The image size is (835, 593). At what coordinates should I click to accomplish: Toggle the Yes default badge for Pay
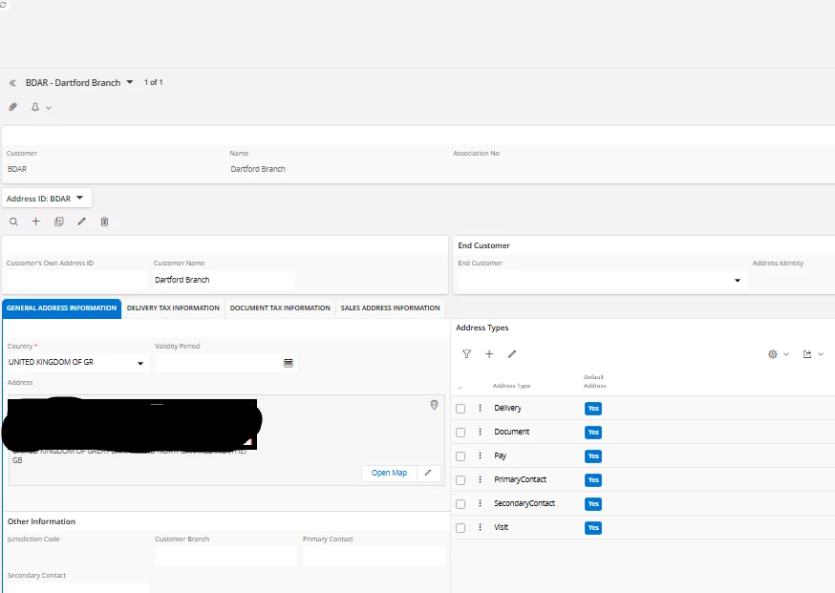[593, 456]
